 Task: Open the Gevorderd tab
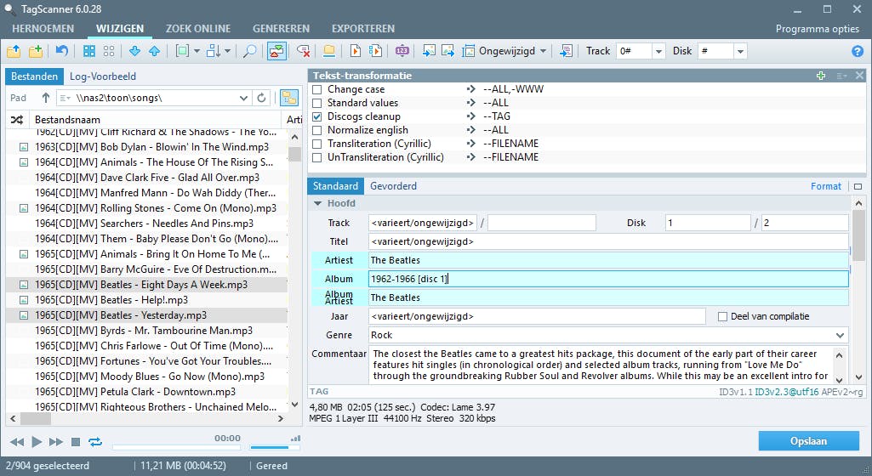[393, 186]
